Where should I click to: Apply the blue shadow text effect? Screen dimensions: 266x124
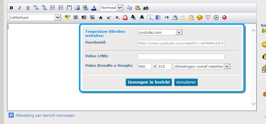(133, 17)
